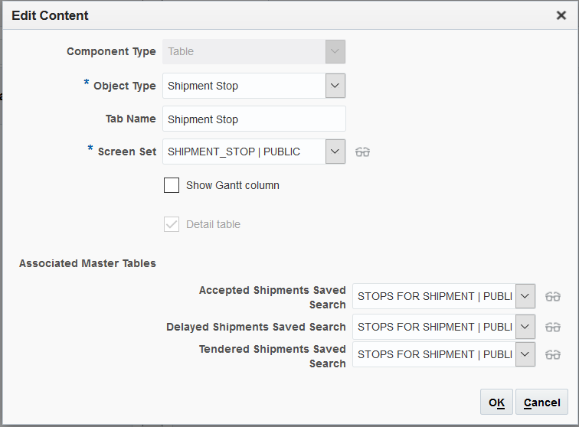Screen dimensions: 579x427
Task: View Tendered Shipments Saved Search glasses icon
Action: pos(553,354)
